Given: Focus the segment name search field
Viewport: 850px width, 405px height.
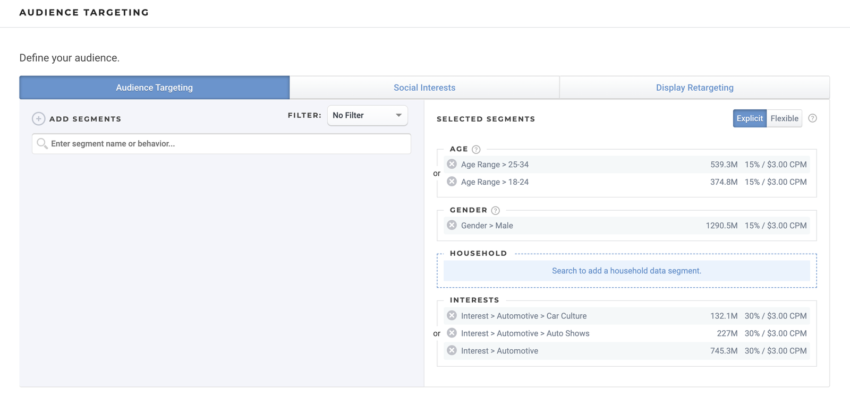Looking at the screenshot, I should pos(228,144).
